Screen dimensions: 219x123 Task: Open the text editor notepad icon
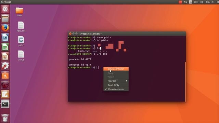(x=5, y=94)
